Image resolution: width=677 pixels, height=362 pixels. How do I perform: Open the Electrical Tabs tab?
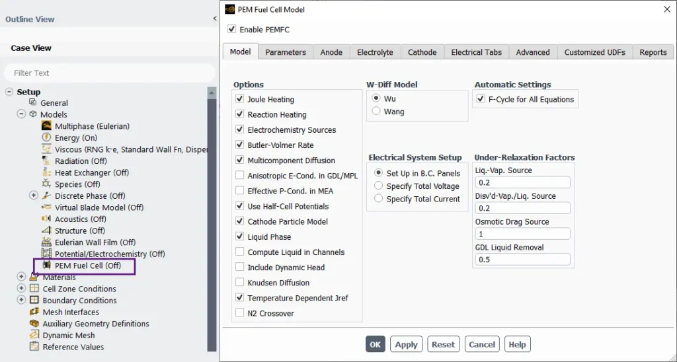click(476, 52)
